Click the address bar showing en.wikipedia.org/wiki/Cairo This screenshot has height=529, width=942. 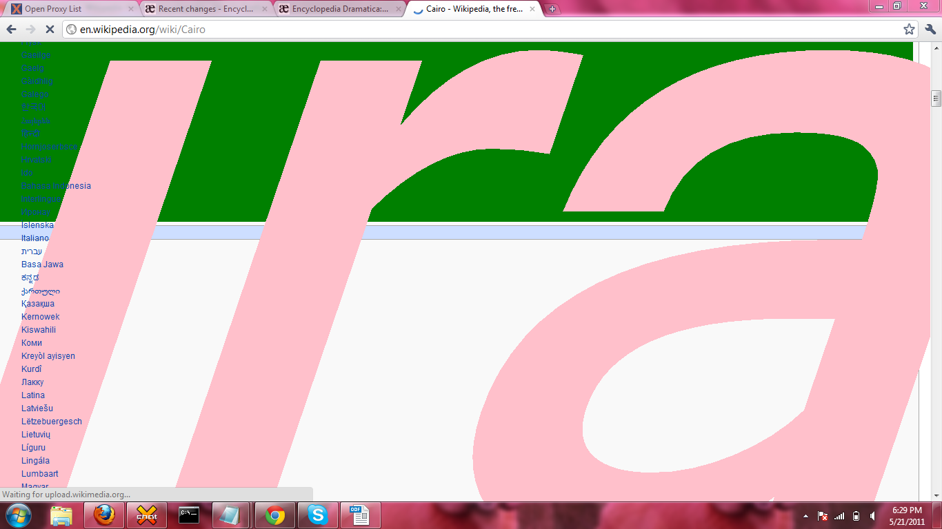point(483,30)
